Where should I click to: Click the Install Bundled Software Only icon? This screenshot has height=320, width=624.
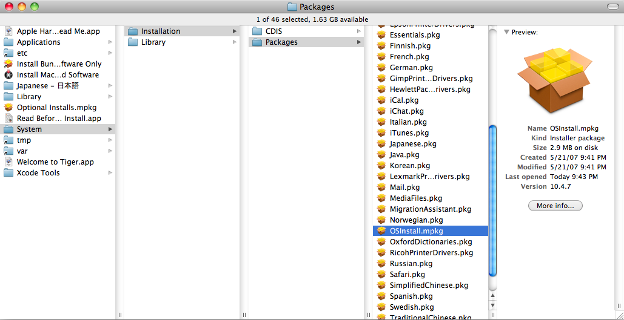[x=8, y=64]
